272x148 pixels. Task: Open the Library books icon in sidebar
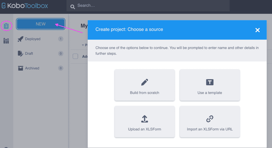pyautogui.click(x=6, y=41)
